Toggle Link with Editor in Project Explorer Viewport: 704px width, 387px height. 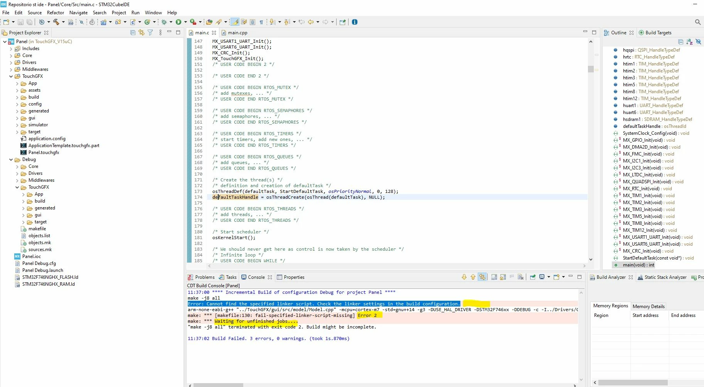(141, 33)
